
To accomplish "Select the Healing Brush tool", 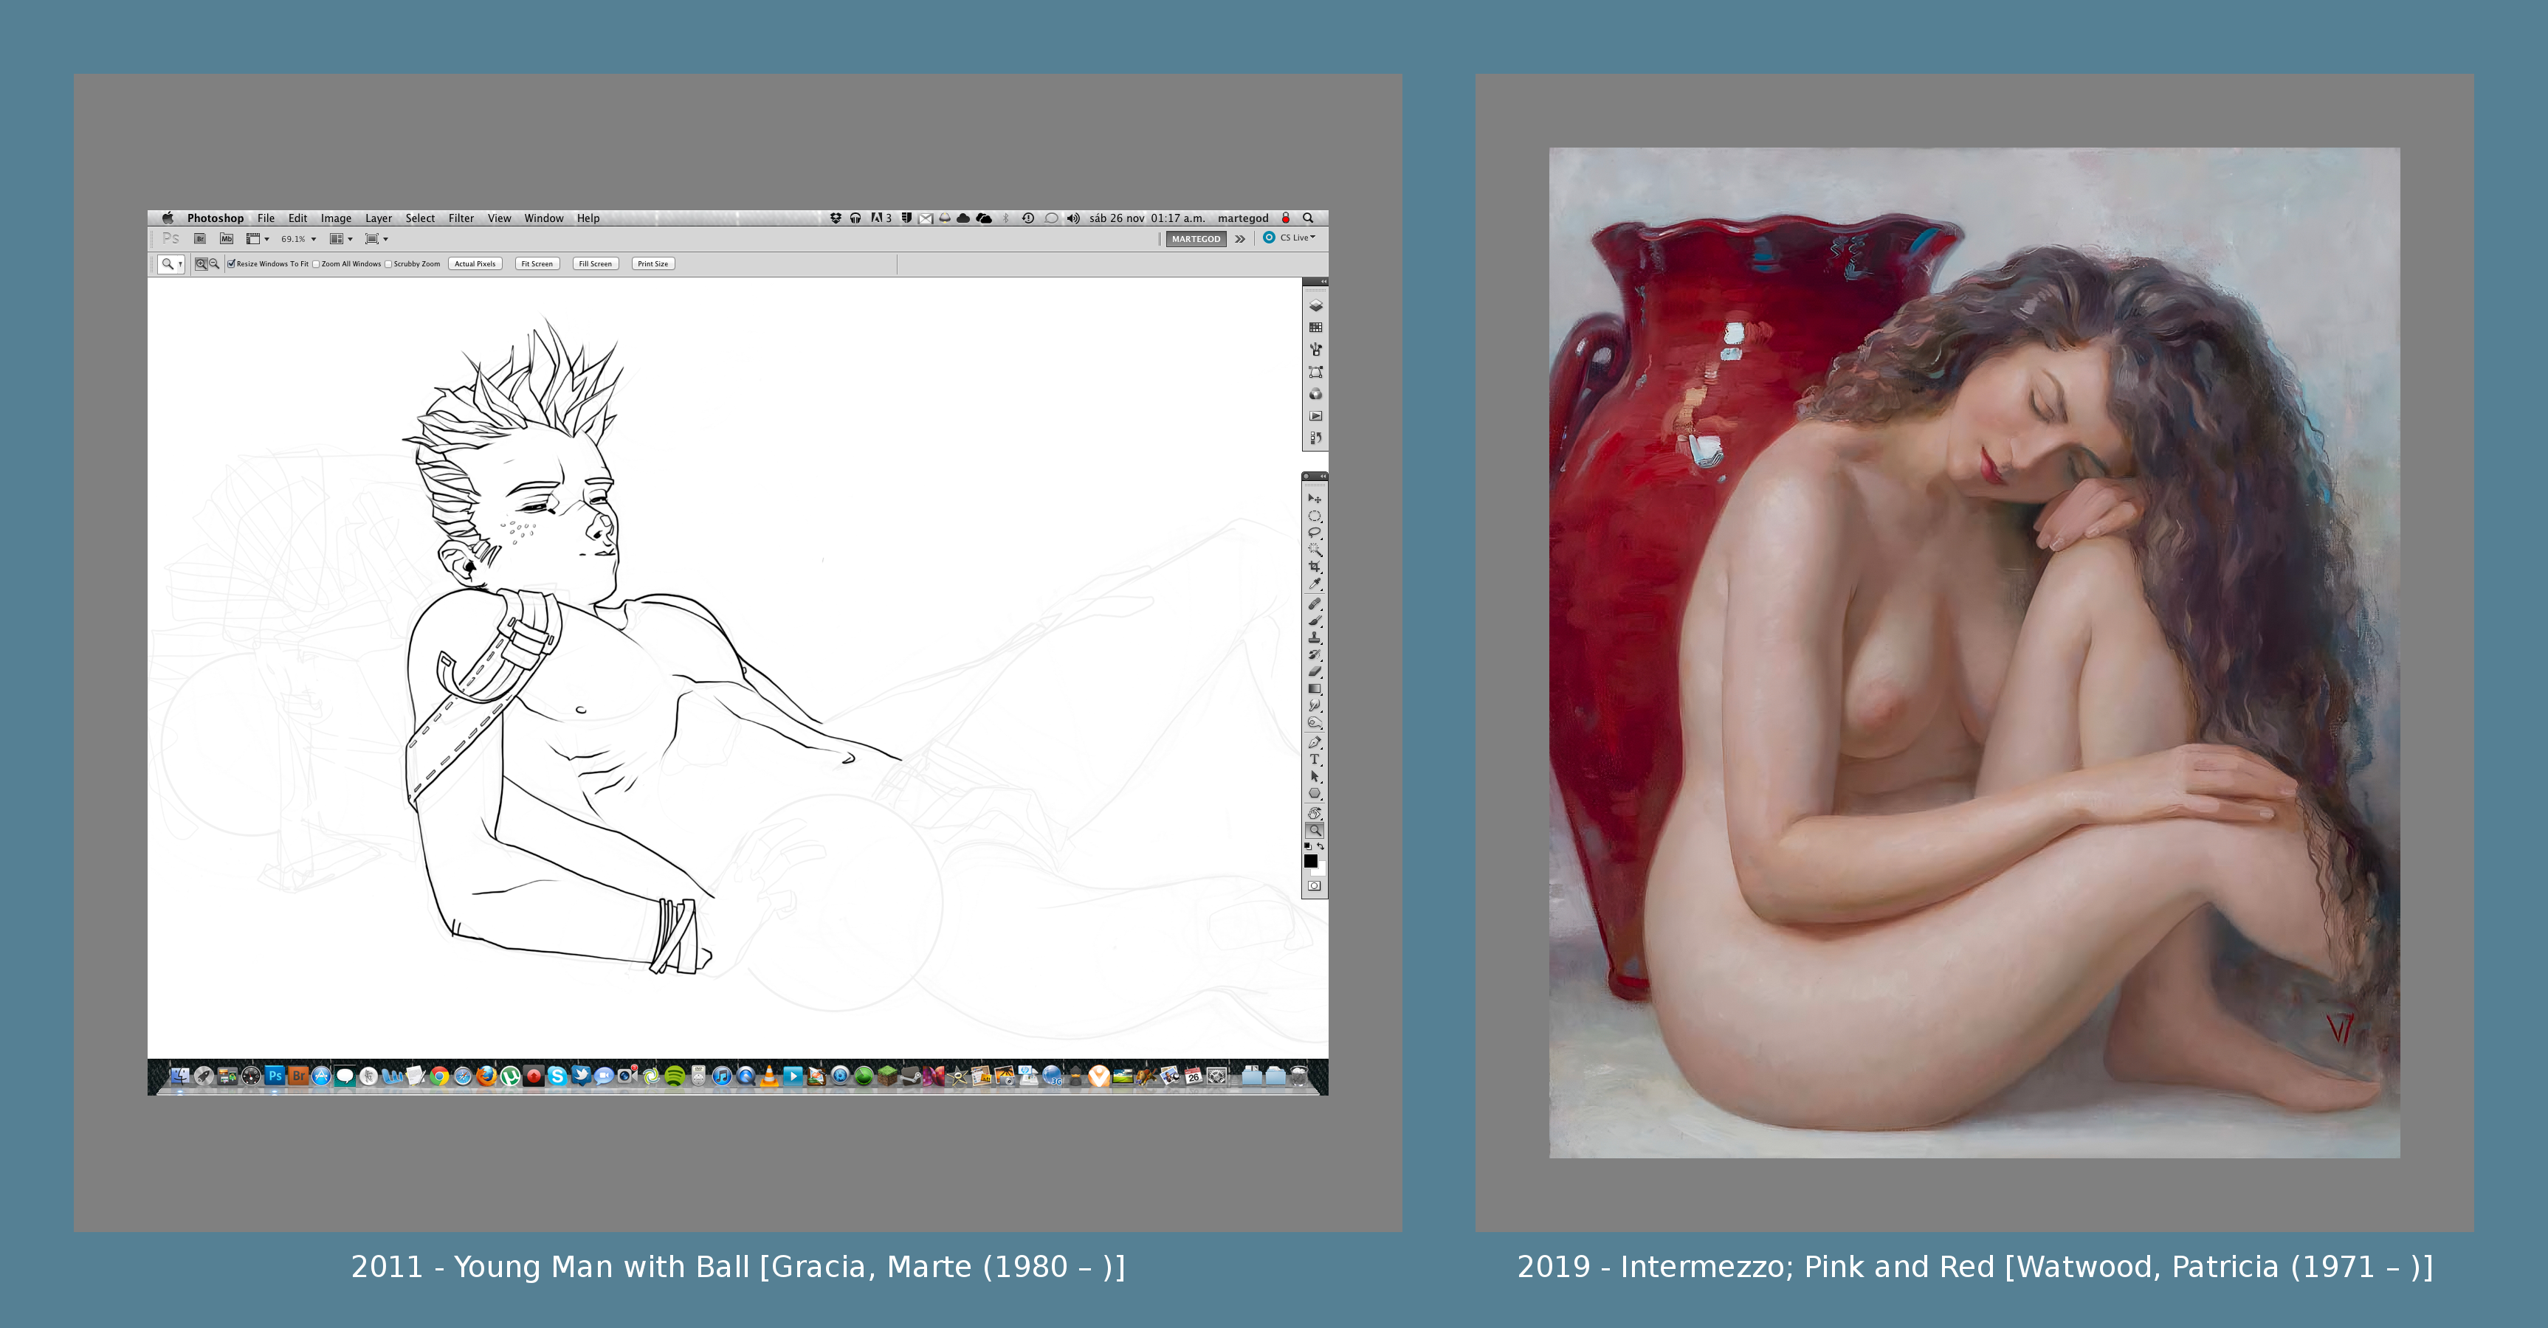I will (x=1315, y=604).
